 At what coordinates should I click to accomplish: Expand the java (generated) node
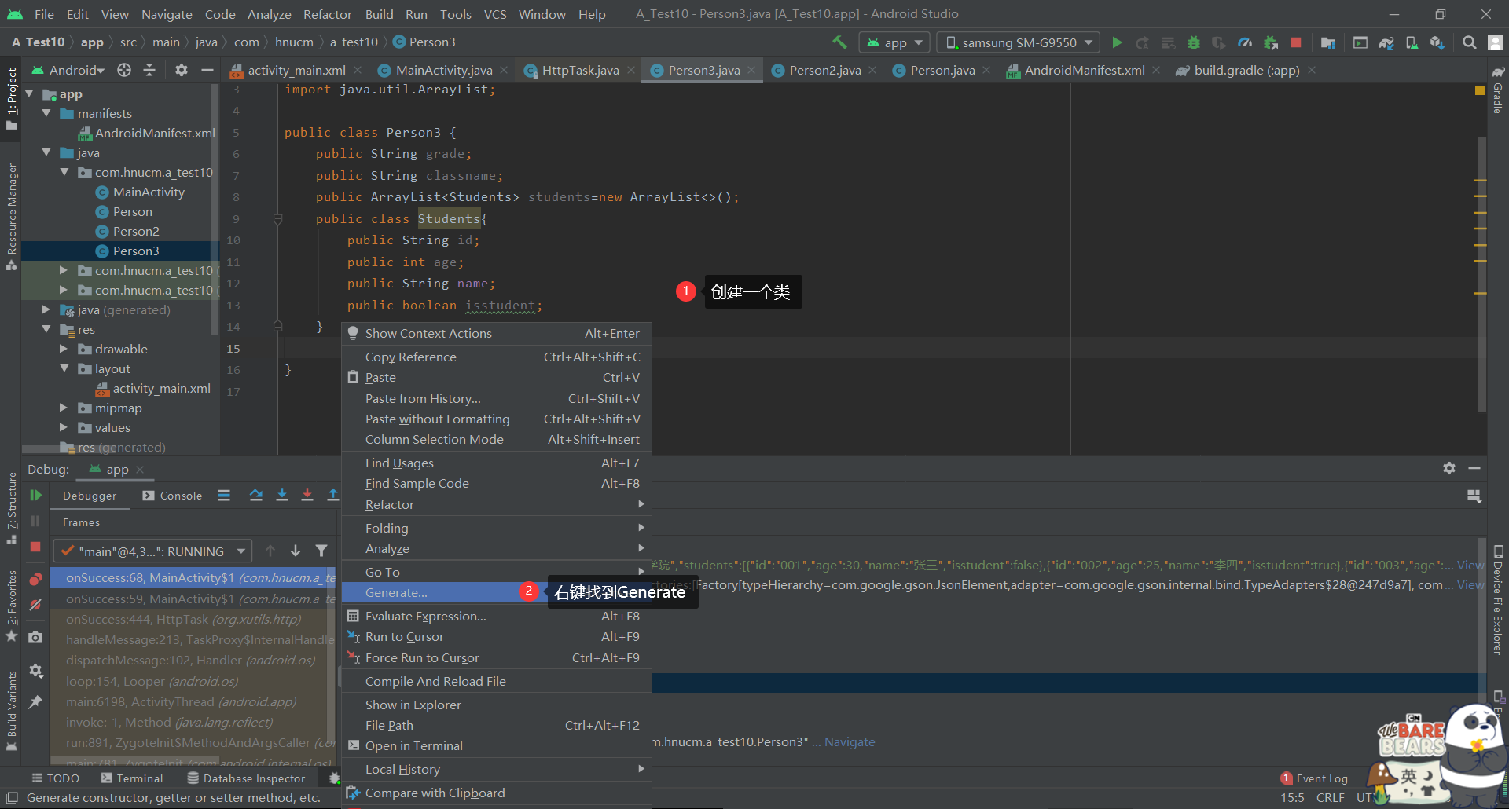[x=46, y=309]
